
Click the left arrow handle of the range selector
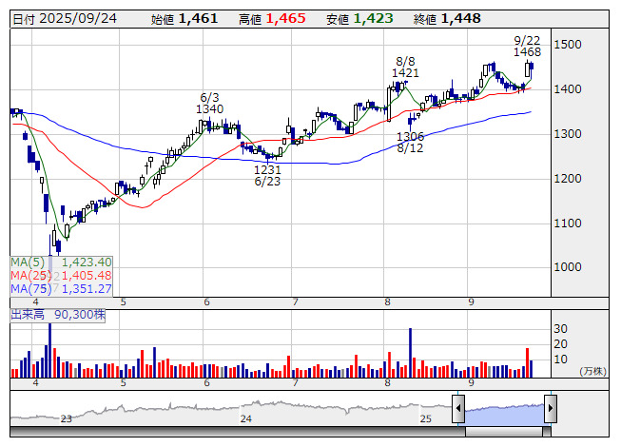[458, 410]
